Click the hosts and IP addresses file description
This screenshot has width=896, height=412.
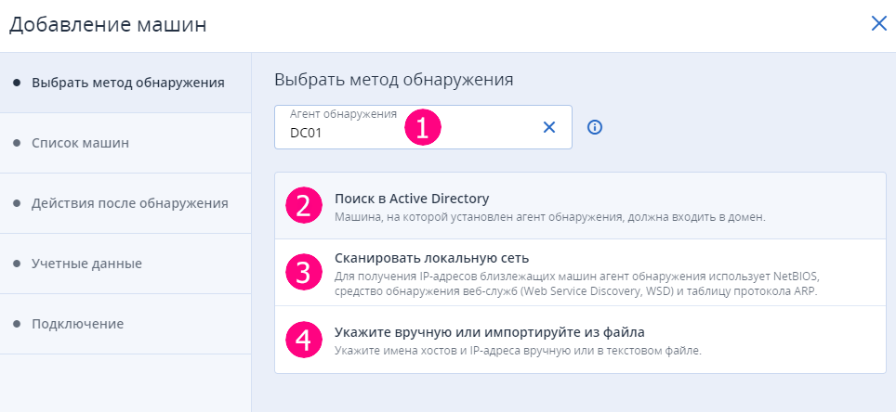[517, 351]
